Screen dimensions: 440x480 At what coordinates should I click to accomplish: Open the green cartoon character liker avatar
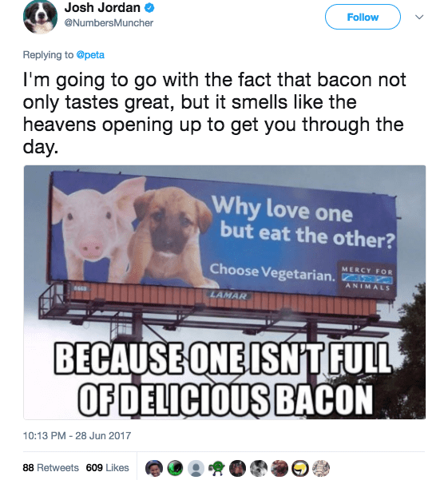(x=216, y=468)
